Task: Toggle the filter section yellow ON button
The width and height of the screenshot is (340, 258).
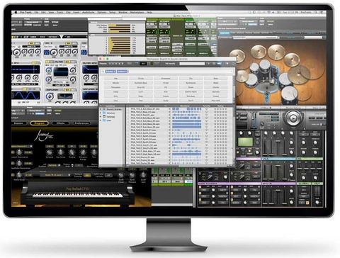Action: tap(67, 62)
